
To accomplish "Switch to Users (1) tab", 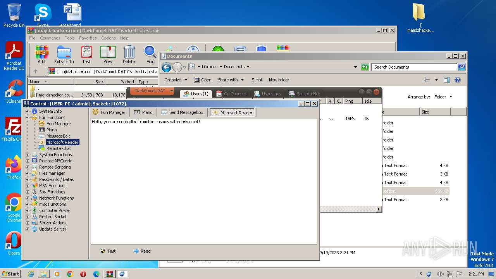I will [196, 93].
